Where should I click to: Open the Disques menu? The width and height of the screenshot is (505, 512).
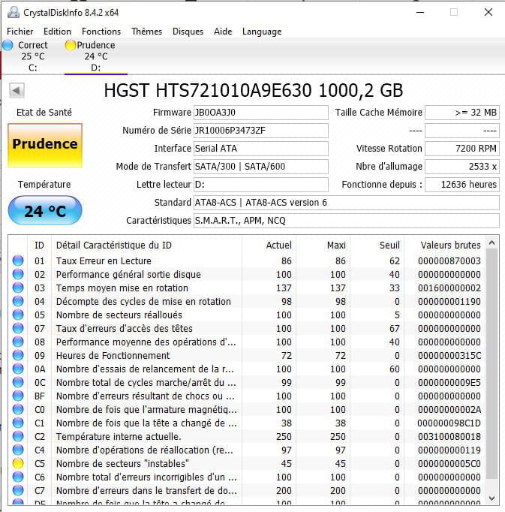[188, 32]
